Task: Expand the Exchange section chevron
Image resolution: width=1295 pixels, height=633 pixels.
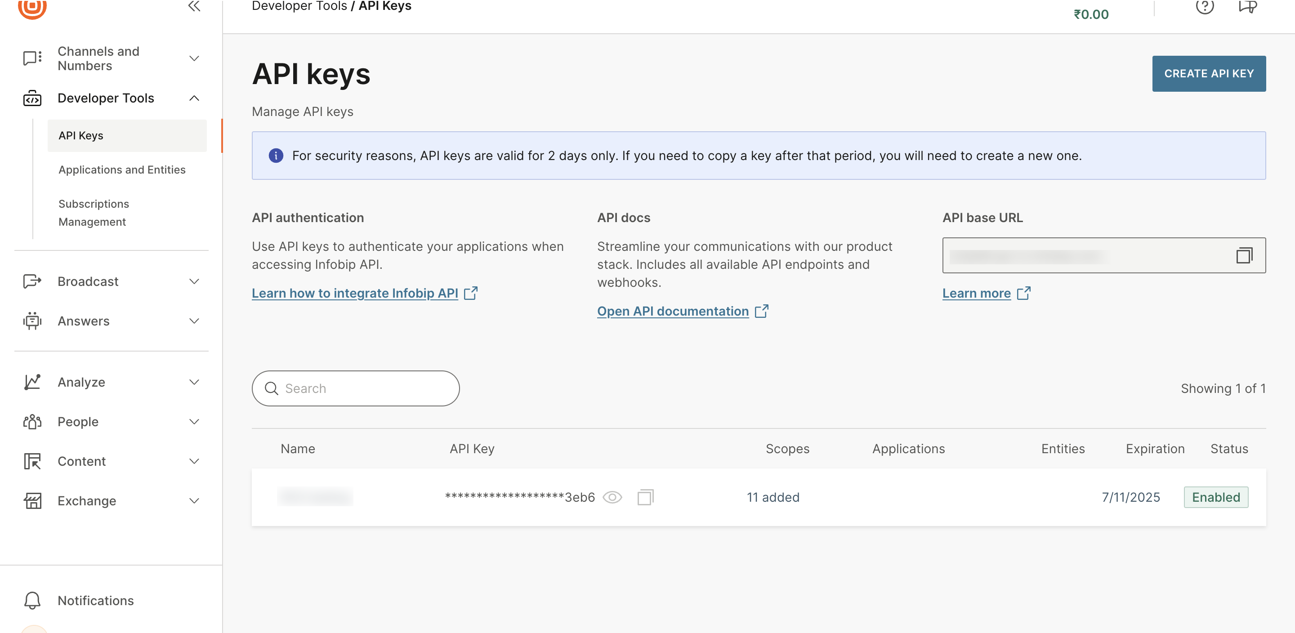Action: [x=194, y=501]
